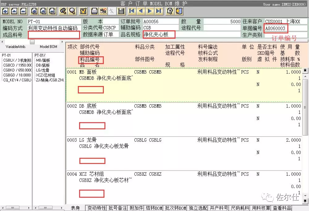
Task: Open the 查看料品 tab
Action: coord(282,208)
